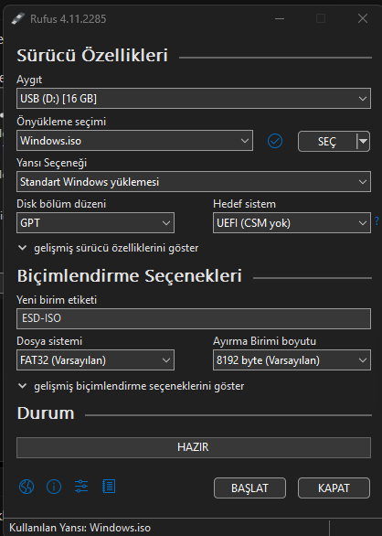Click the KAPAT button
The height and width of the screenshot is (536, 382).
point(334,488)
